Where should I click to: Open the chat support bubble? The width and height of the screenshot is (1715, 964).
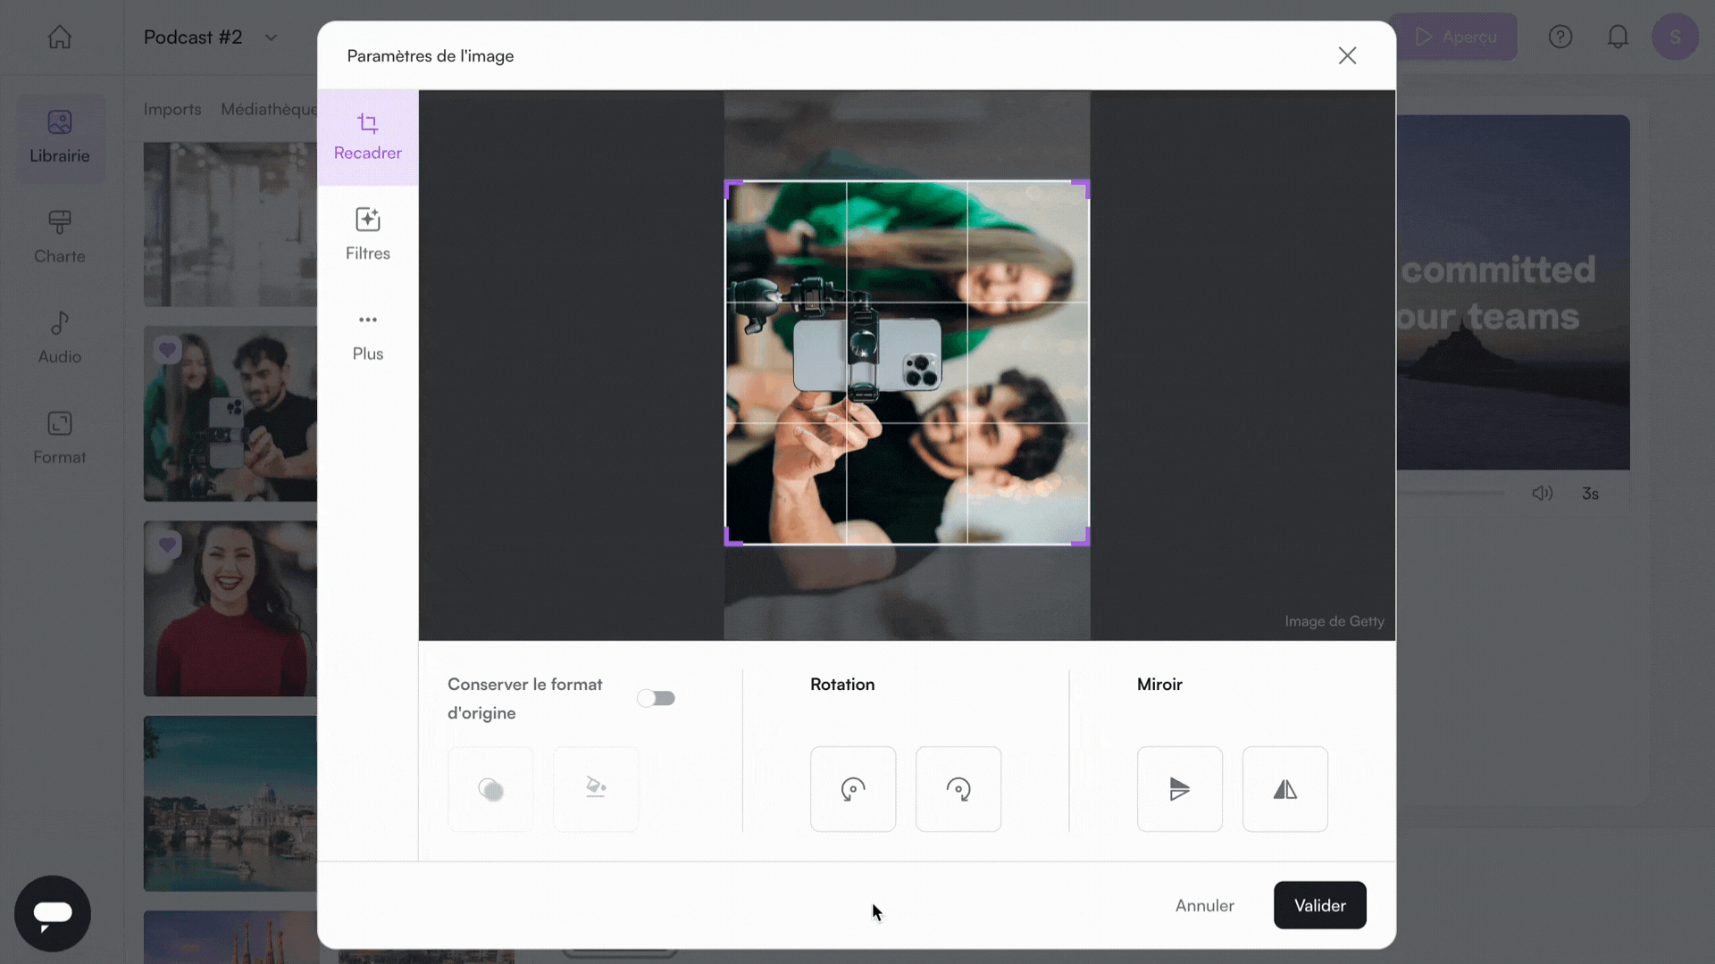pyautogui.click(x=53, y=913)
